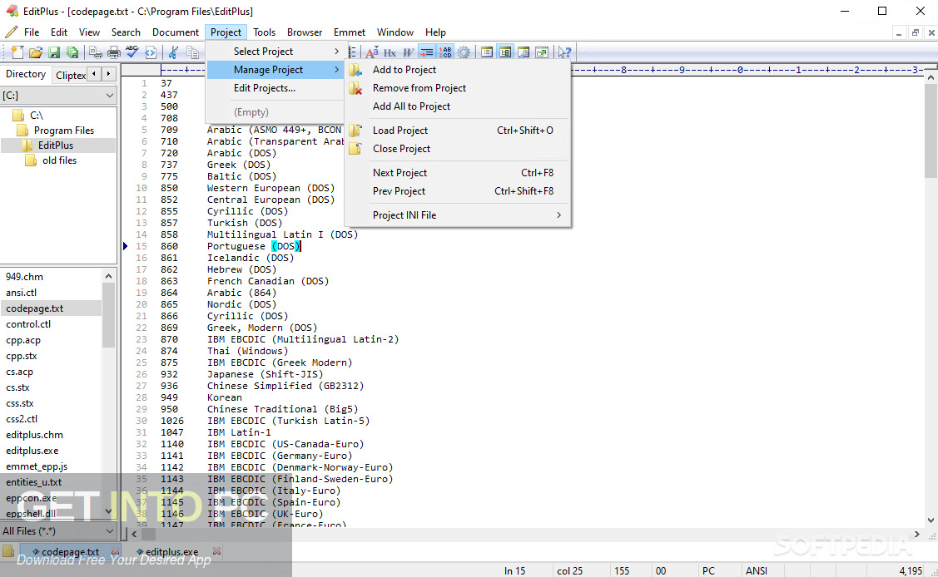Switch to the Directory panel tab

click(x=26, y=74)
